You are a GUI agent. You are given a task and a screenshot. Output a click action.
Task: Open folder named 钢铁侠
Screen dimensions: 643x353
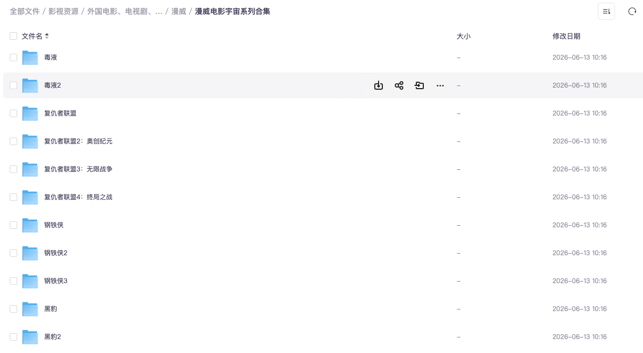pyautogui.click(x=54, y=225)
